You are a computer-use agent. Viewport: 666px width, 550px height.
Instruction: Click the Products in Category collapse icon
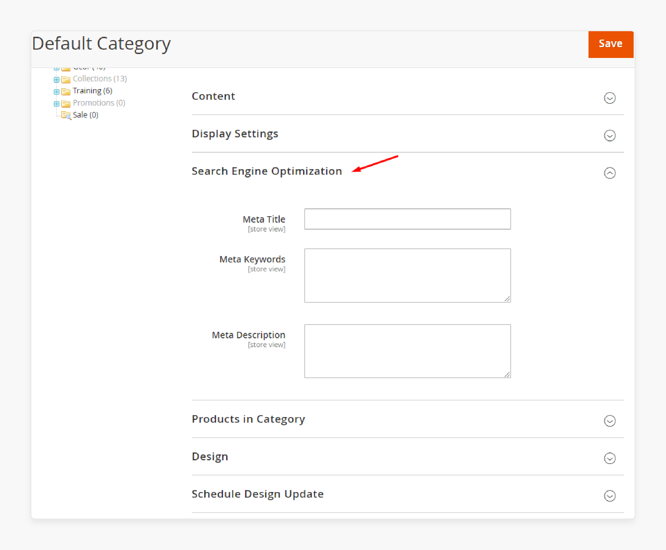609,421
